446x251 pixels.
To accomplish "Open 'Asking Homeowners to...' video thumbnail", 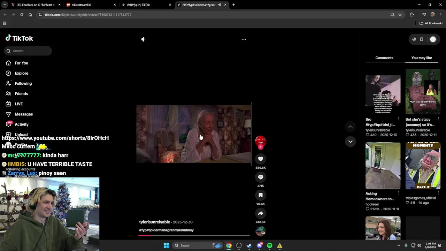I will (x=383, y=166).
